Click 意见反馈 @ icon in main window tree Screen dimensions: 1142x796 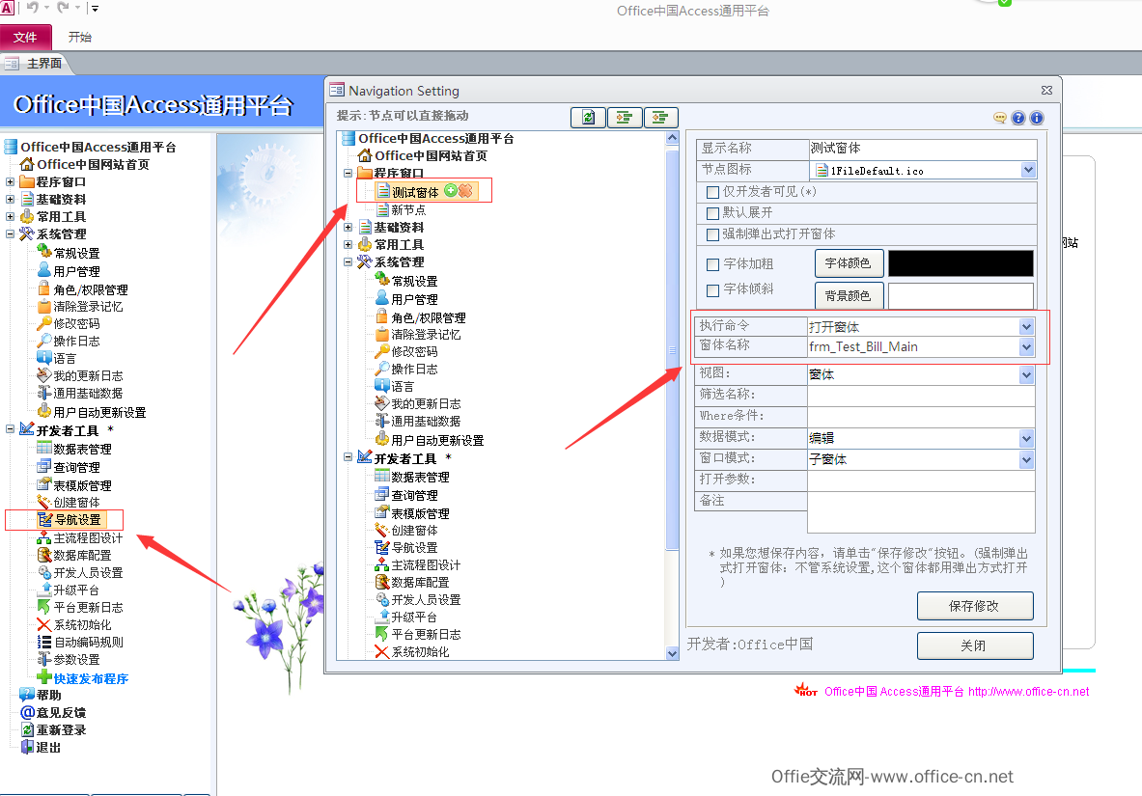pos(28,711)
